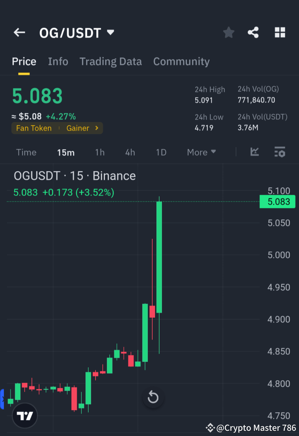Tap the current price 5.083 label
Image resolution: width=299 pixels, height=436 pixels.
37,96
